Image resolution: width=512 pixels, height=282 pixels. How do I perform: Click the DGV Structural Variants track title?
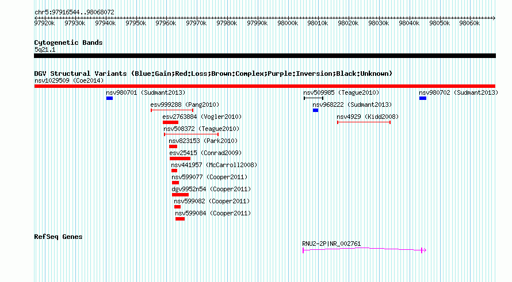coord(213,74)
